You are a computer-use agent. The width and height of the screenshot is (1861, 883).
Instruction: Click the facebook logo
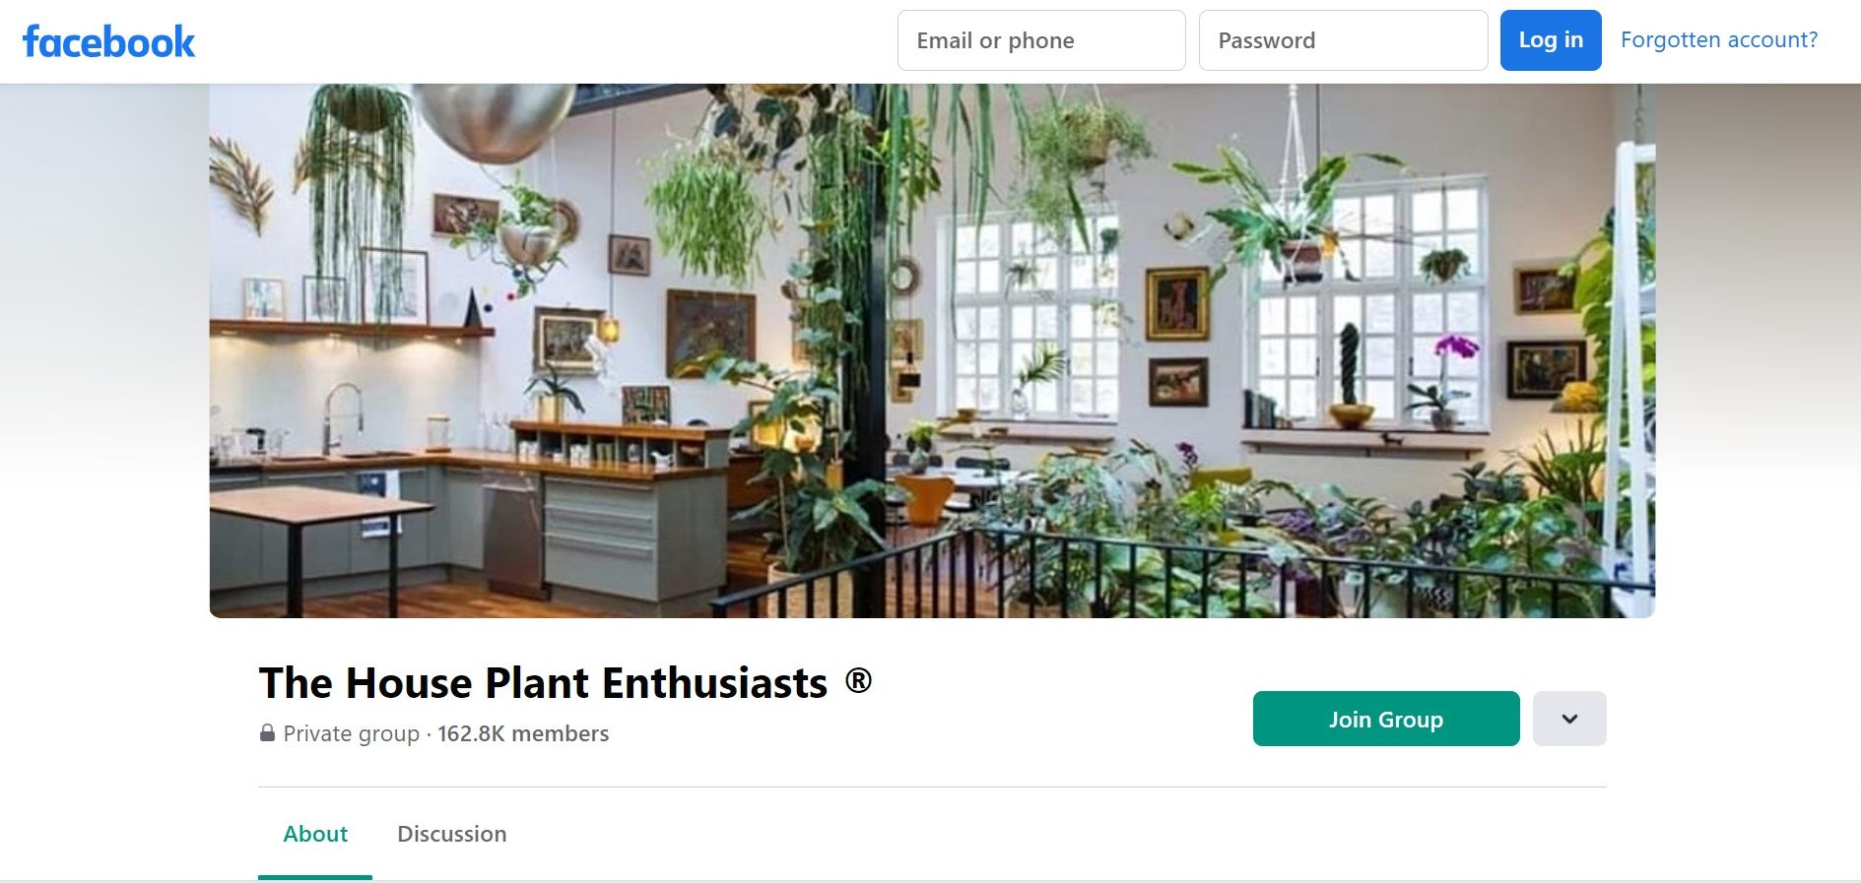[108, 41]
